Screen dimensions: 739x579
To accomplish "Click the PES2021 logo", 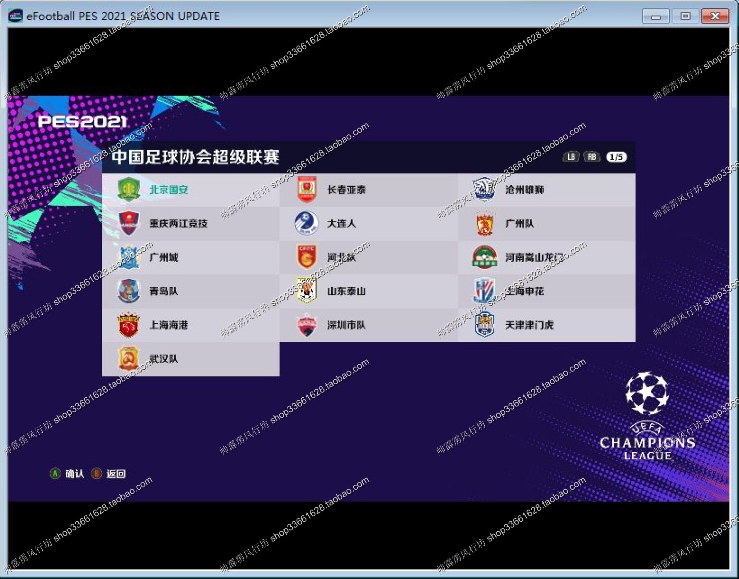I will pos(82,121).
